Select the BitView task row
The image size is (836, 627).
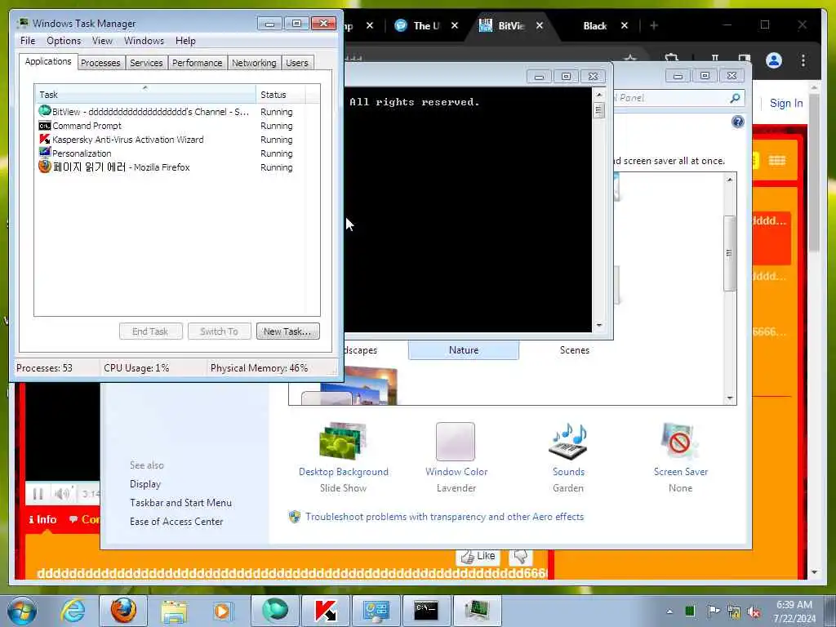coord(171,111)
